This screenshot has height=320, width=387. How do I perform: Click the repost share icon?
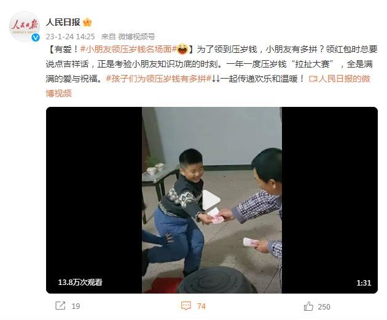[x=60, y=306]
